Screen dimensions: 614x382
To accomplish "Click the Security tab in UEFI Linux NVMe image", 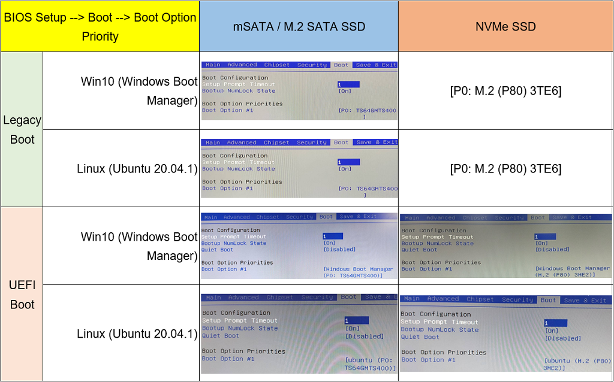I will point(517,300).
